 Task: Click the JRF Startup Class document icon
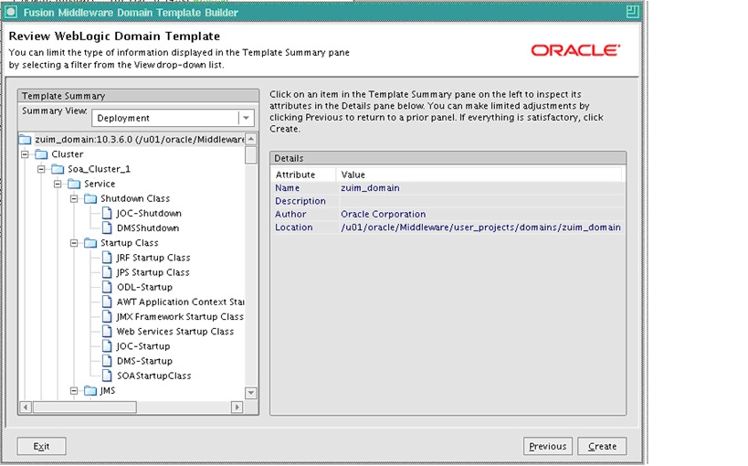(108, 258)
